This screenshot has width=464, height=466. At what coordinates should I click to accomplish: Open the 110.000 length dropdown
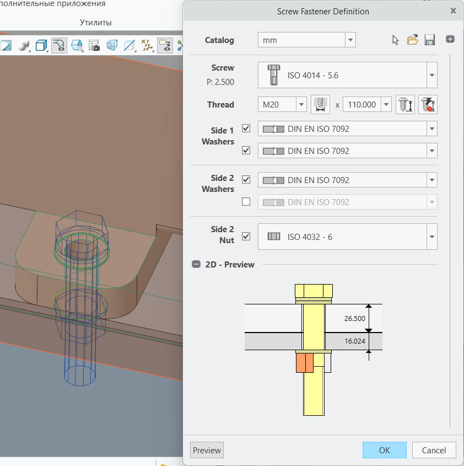click(386, 105)
